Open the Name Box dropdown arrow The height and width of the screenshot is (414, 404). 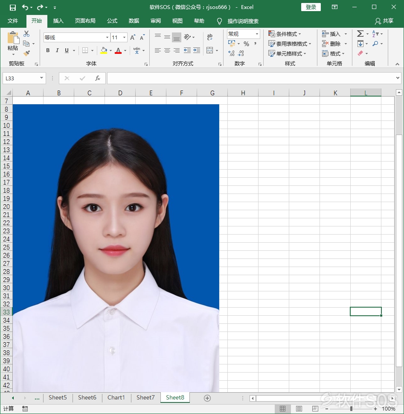click(41, 78)
